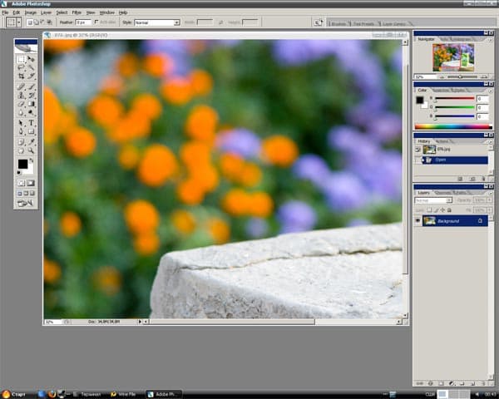The width and height of the screenshot is (499, 399).
Task: Select the Notes tool
Action: (21, 142)
